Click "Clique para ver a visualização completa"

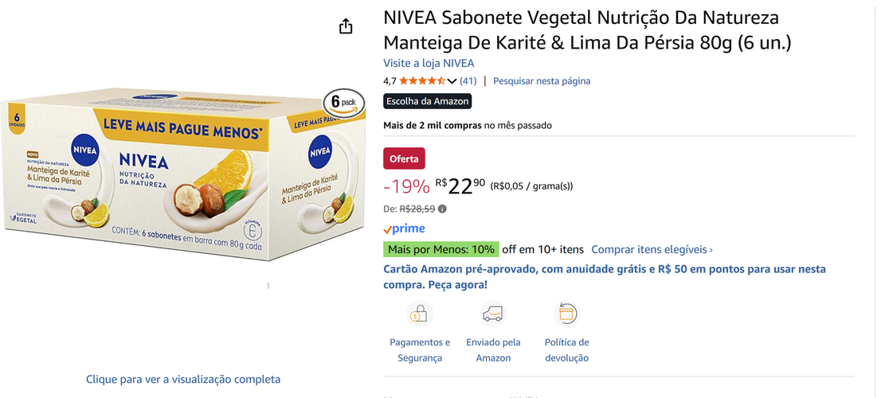183,380
